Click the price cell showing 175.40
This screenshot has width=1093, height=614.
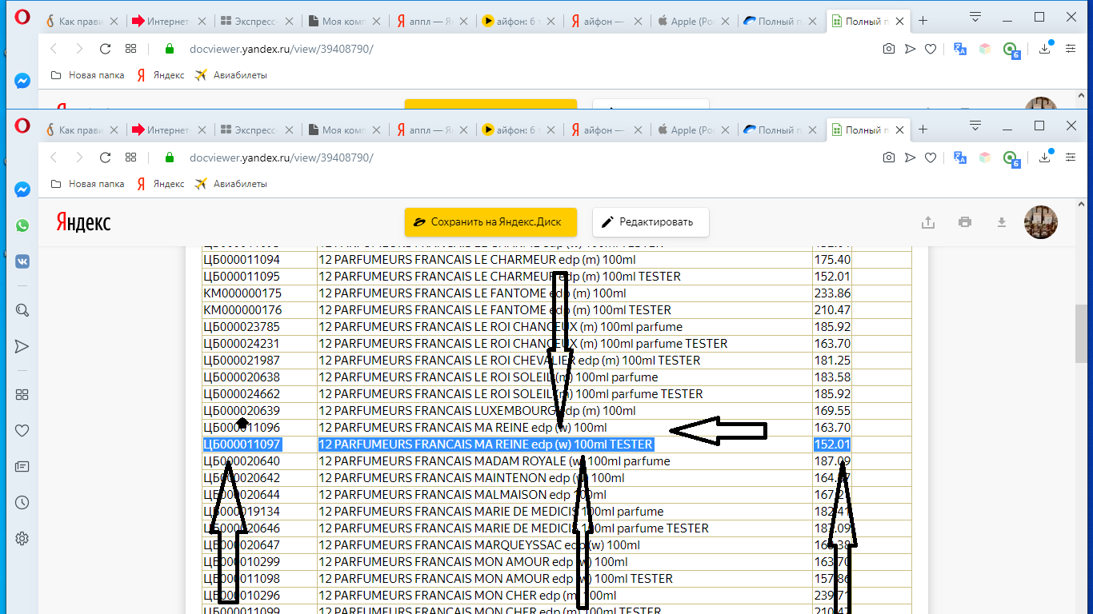coord(831,260)
